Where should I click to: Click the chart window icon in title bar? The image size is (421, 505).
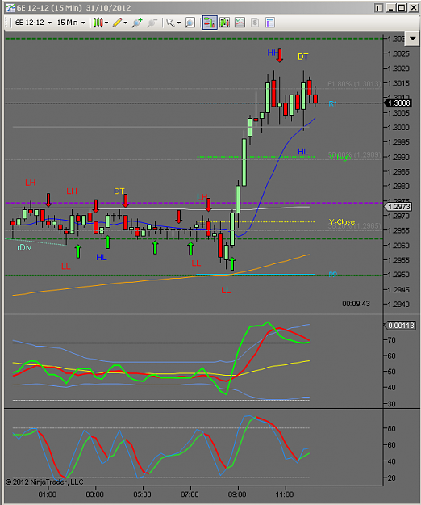point(10,8)
